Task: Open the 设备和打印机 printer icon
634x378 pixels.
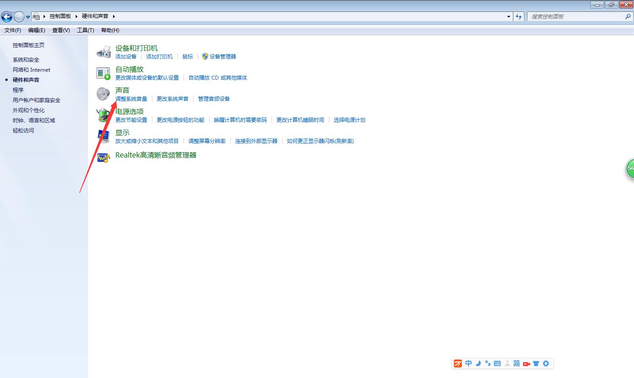Action: pos(103,52)
